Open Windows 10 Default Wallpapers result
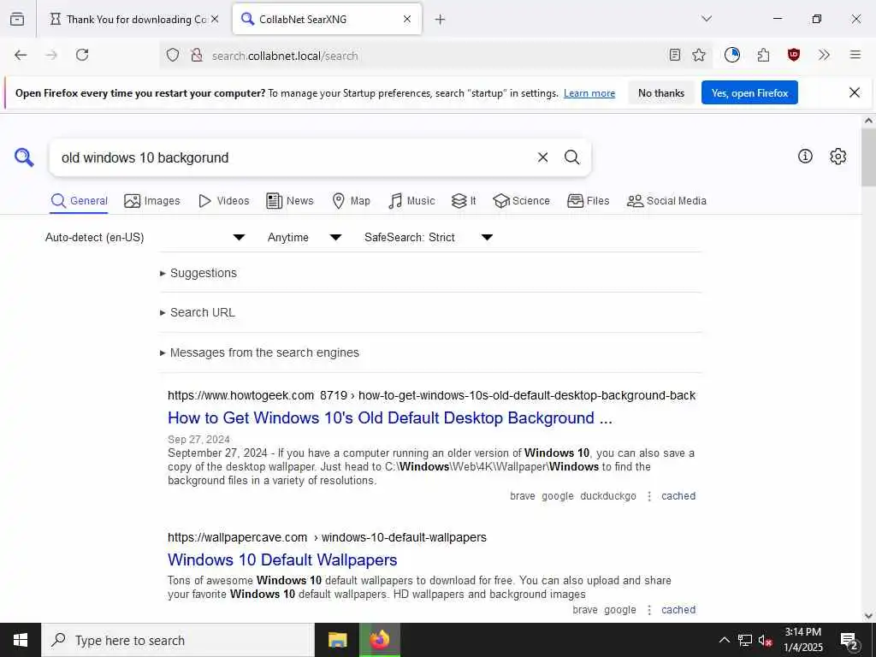Image resolution: width=876 pixels, height=657 pixels. [282, 559]
